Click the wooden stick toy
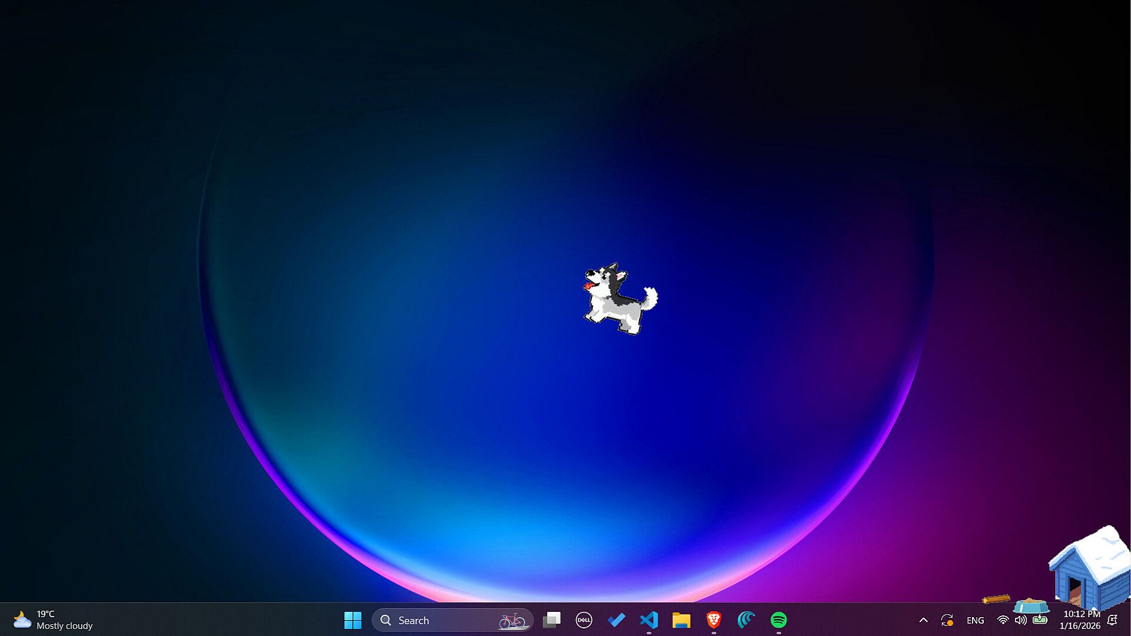This screenshot has width=1131, height=636. pyautogui.click(x=996, y=599)
